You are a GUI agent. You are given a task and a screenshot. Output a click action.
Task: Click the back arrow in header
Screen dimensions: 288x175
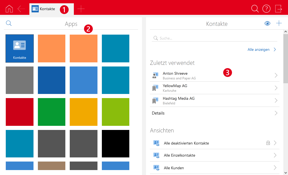(21, 9)
